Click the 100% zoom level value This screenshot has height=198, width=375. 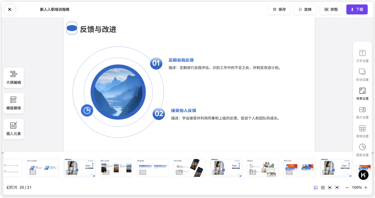pyautogui.click(x=357, y=188)
